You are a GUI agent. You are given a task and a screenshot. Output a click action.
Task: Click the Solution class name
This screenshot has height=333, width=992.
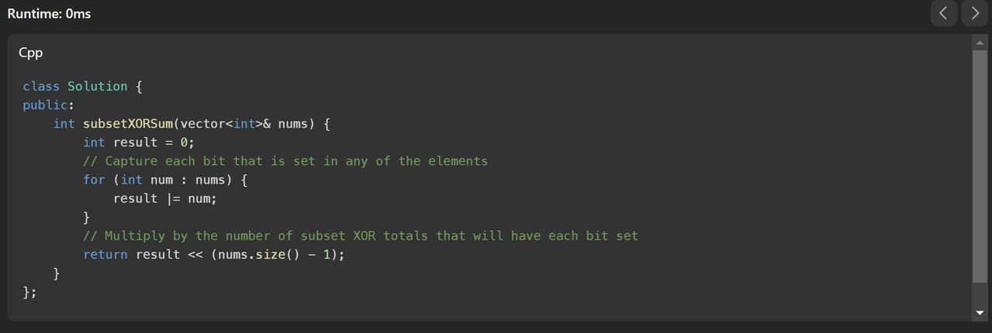[98, 86]
